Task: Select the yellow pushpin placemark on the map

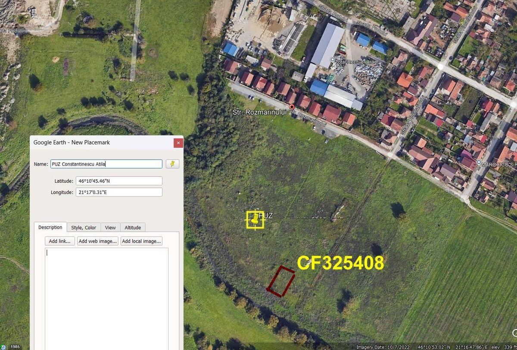Action: pyautogui.click(x=255, y=219)
